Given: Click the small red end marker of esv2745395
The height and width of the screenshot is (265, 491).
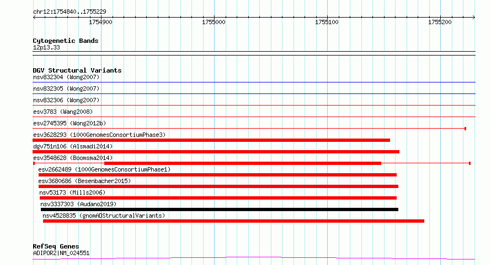Looking at the screenshot, I should 465,129.
